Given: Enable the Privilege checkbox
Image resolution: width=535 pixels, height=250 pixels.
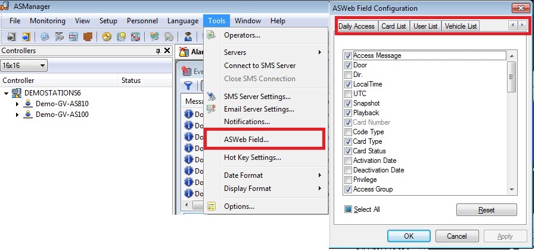Looking at the screenshot, I should coord(348,180).
